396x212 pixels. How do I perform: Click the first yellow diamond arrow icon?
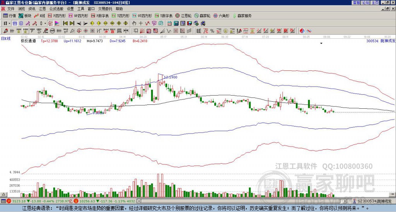tap(92, 24)
